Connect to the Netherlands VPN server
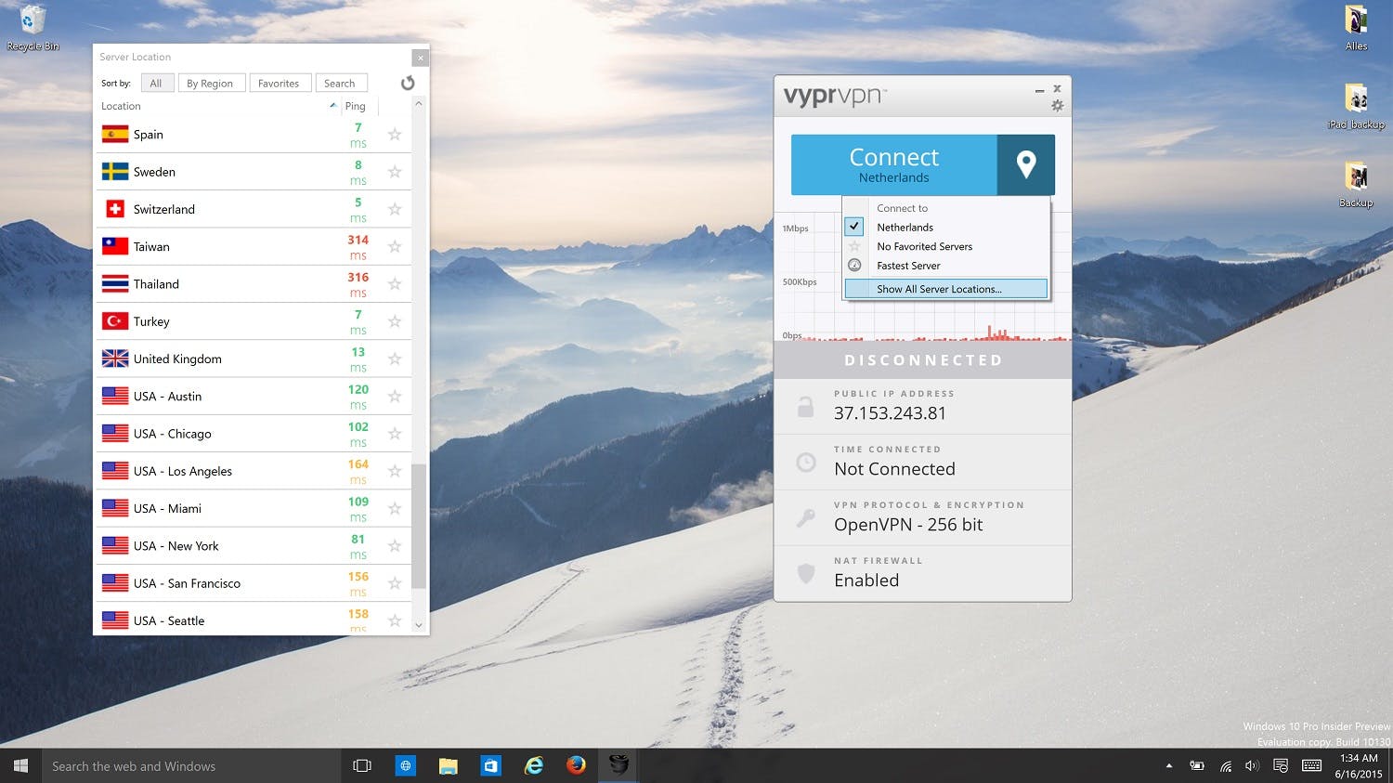 (894, 164)
